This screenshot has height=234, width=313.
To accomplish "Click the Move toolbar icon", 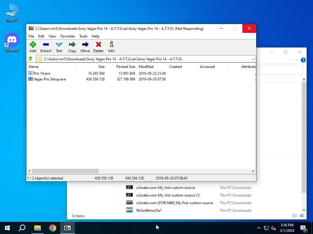I will pos(85,44).
